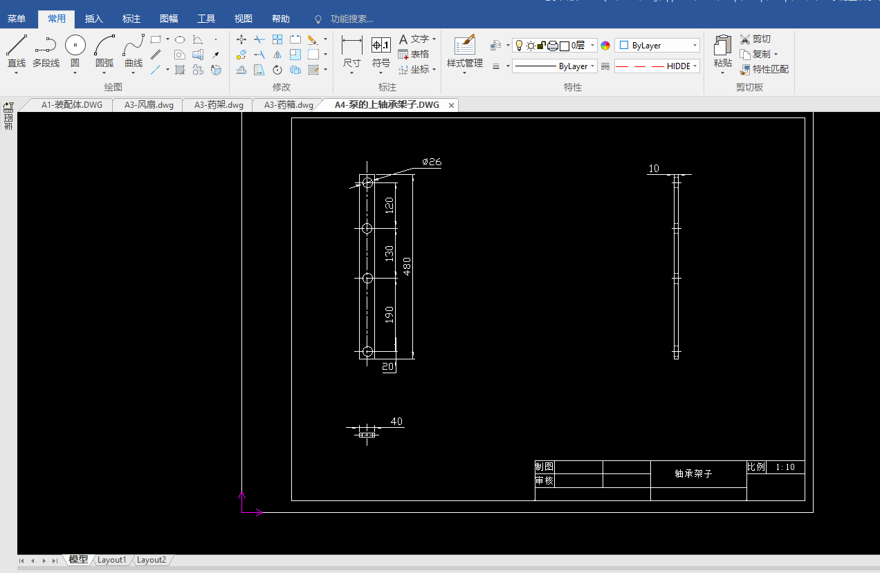Switch to the 标注 ribbon tab

[x=131, y=19]
